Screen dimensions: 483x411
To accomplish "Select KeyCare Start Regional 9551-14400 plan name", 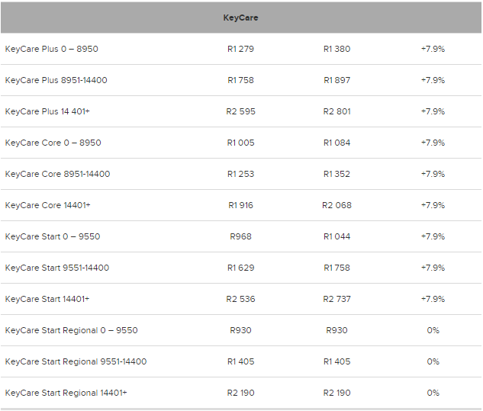I will (76, 361).
